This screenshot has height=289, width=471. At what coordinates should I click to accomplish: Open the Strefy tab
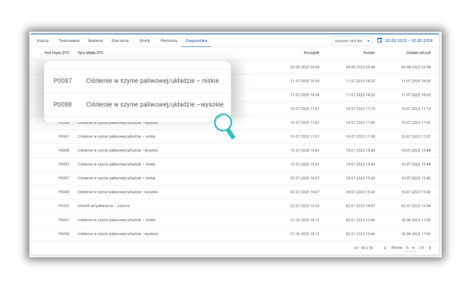(145, 41)
